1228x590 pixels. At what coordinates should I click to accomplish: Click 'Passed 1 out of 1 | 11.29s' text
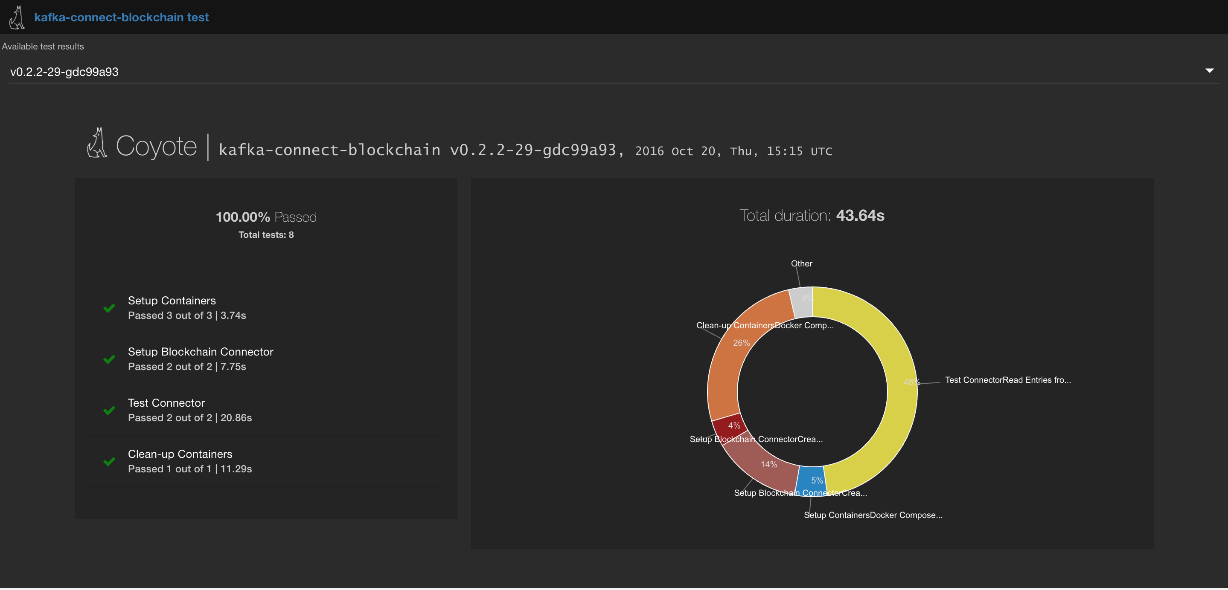pos(190,469)
